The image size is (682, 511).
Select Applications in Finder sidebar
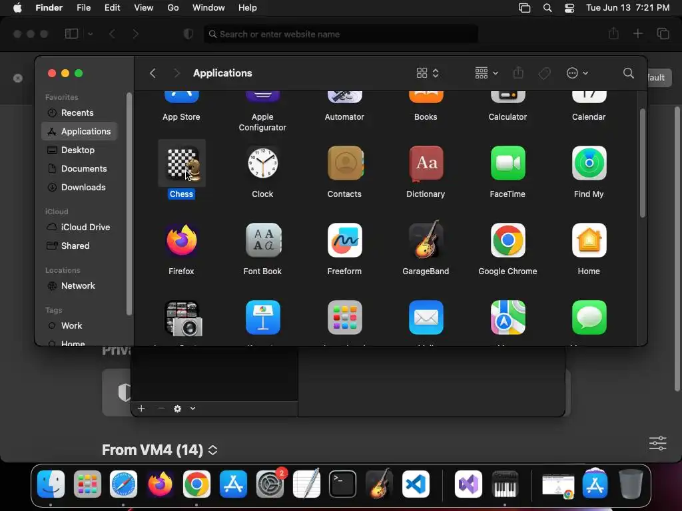[79, 131]
